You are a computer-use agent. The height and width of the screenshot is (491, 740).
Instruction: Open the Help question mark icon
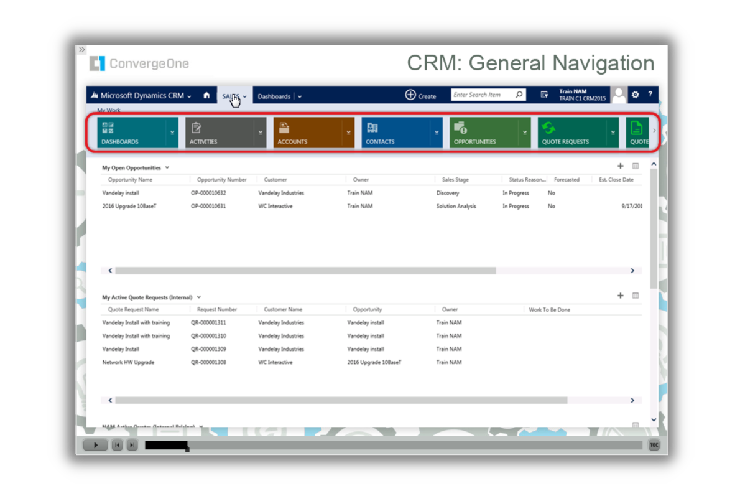650,95
